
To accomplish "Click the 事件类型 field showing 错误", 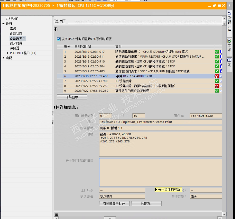I will pyautogui.click(x=206, y=196).
